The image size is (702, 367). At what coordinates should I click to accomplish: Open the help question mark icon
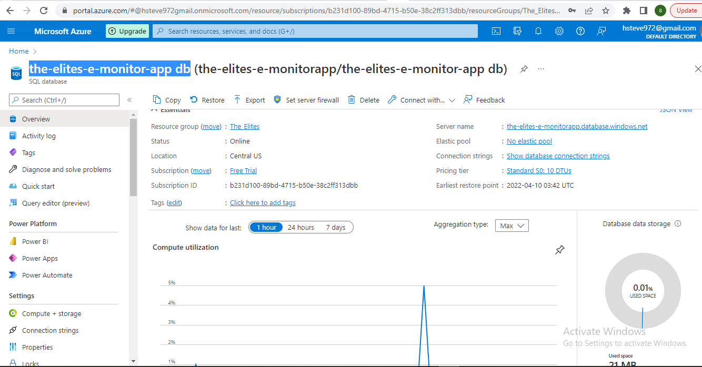pos(580,31)
